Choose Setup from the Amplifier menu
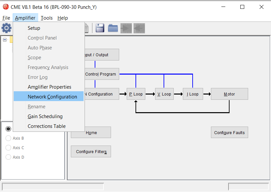The height and width of the screenshot is (192, 271). [49, 28]
